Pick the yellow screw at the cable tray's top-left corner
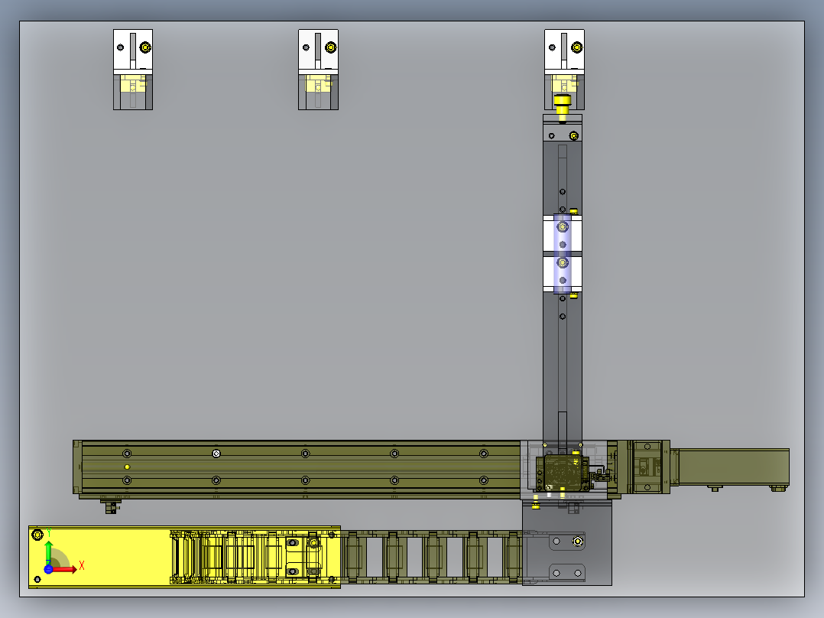Image resolution: width=824 pixels, height=618 pixels. 37,535
